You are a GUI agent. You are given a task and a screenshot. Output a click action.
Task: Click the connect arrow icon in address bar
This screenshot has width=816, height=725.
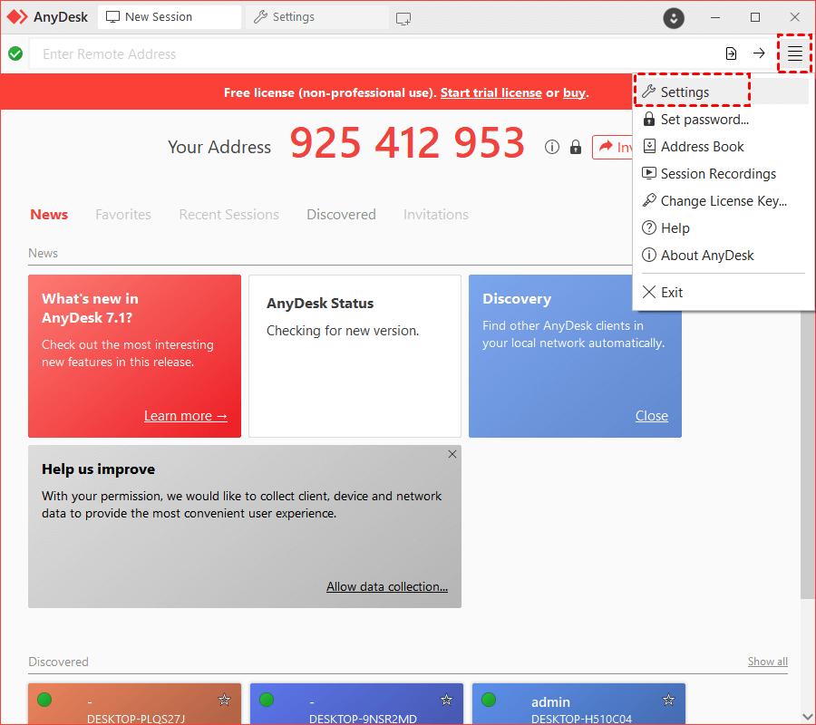point(759,53)
